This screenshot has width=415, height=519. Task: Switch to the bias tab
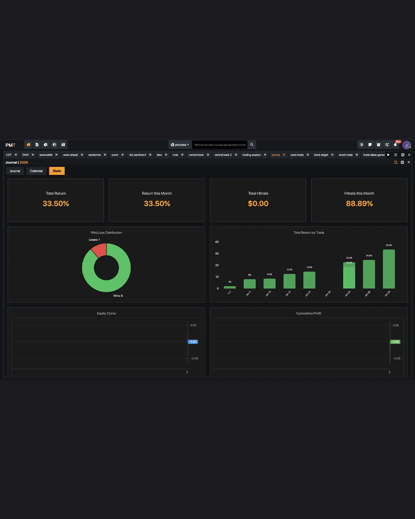tap(159, 155)
